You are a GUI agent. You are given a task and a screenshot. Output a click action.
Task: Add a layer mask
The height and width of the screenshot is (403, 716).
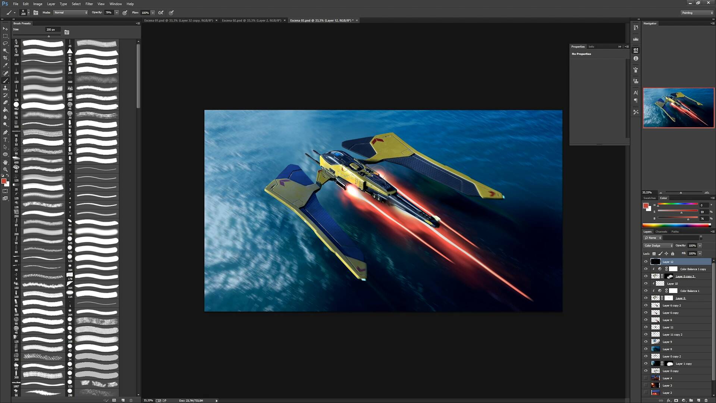[676, 400]
